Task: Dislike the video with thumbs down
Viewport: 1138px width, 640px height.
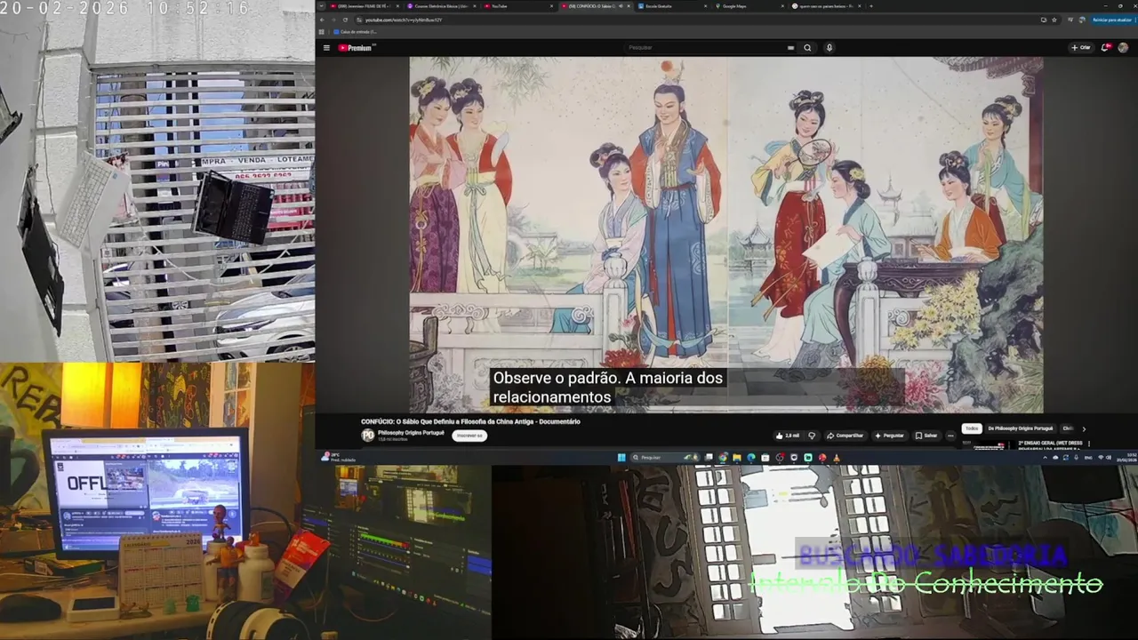Action: 812,436
